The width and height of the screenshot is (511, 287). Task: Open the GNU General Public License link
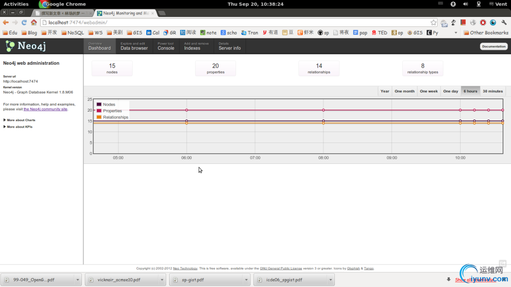281,269
